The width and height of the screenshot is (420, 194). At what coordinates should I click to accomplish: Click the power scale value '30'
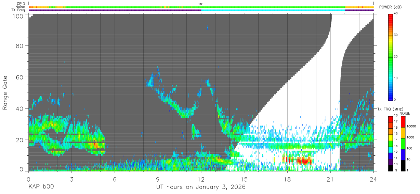(x=396, y=35)
